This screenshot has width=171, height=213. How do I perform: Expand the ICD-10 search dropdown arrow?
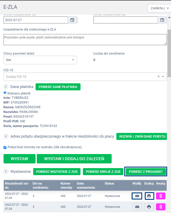tap(163, 77)
